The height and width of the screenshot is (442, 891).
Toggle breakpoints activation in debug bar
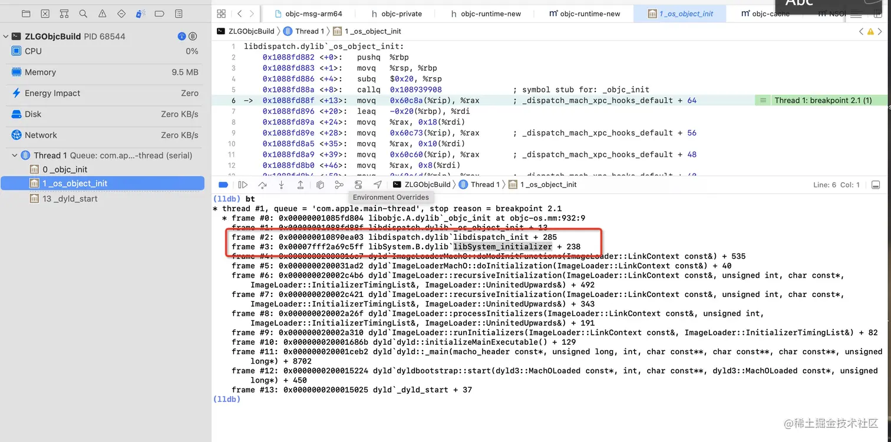pyautogui.click(x=223, y=184)
